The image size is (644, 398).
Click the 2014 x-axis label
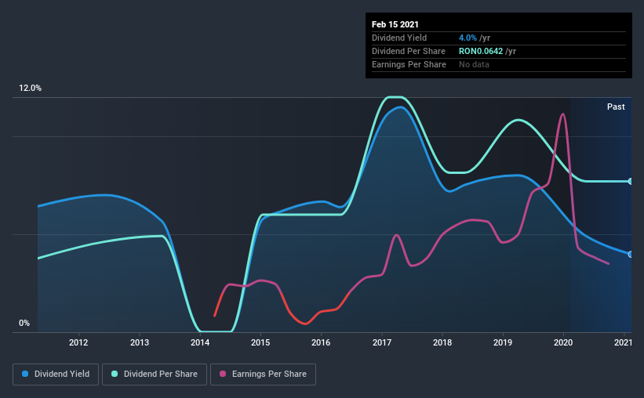[200, 342]
